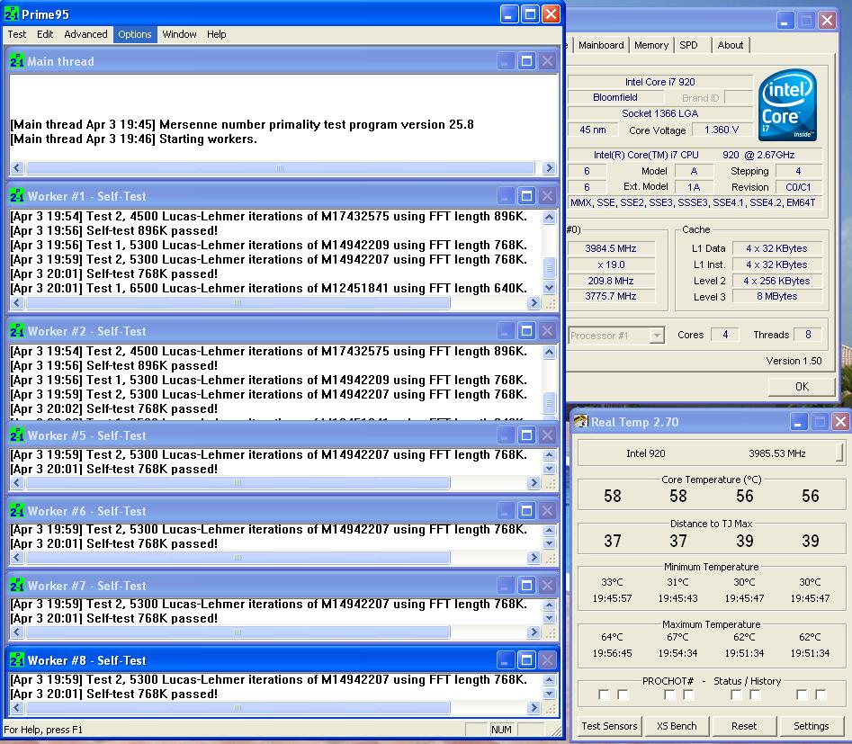Click the Worker #8 Self-Test window icon

coord(17,659)
